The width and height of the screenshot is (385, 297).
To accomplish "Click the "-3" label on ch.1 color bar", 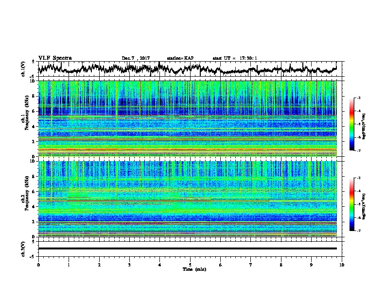I will coord(358,98).
